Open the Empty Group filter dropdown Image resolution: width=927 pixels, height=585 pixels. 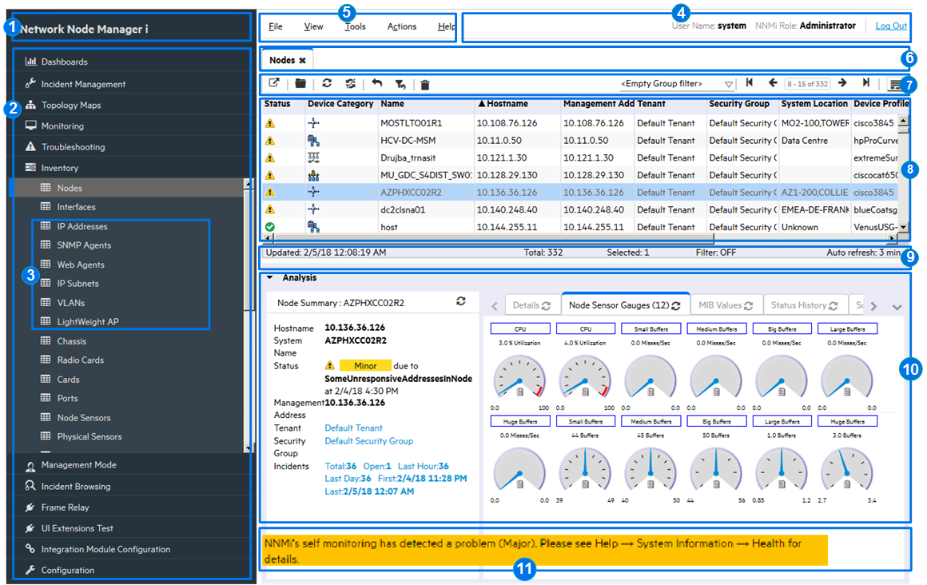[x=729, y=83]
